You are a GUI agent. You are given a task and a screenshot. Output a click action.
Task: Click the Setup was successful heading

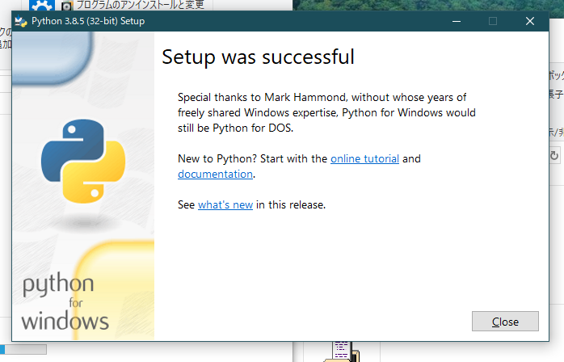click(x=258, y=57)
